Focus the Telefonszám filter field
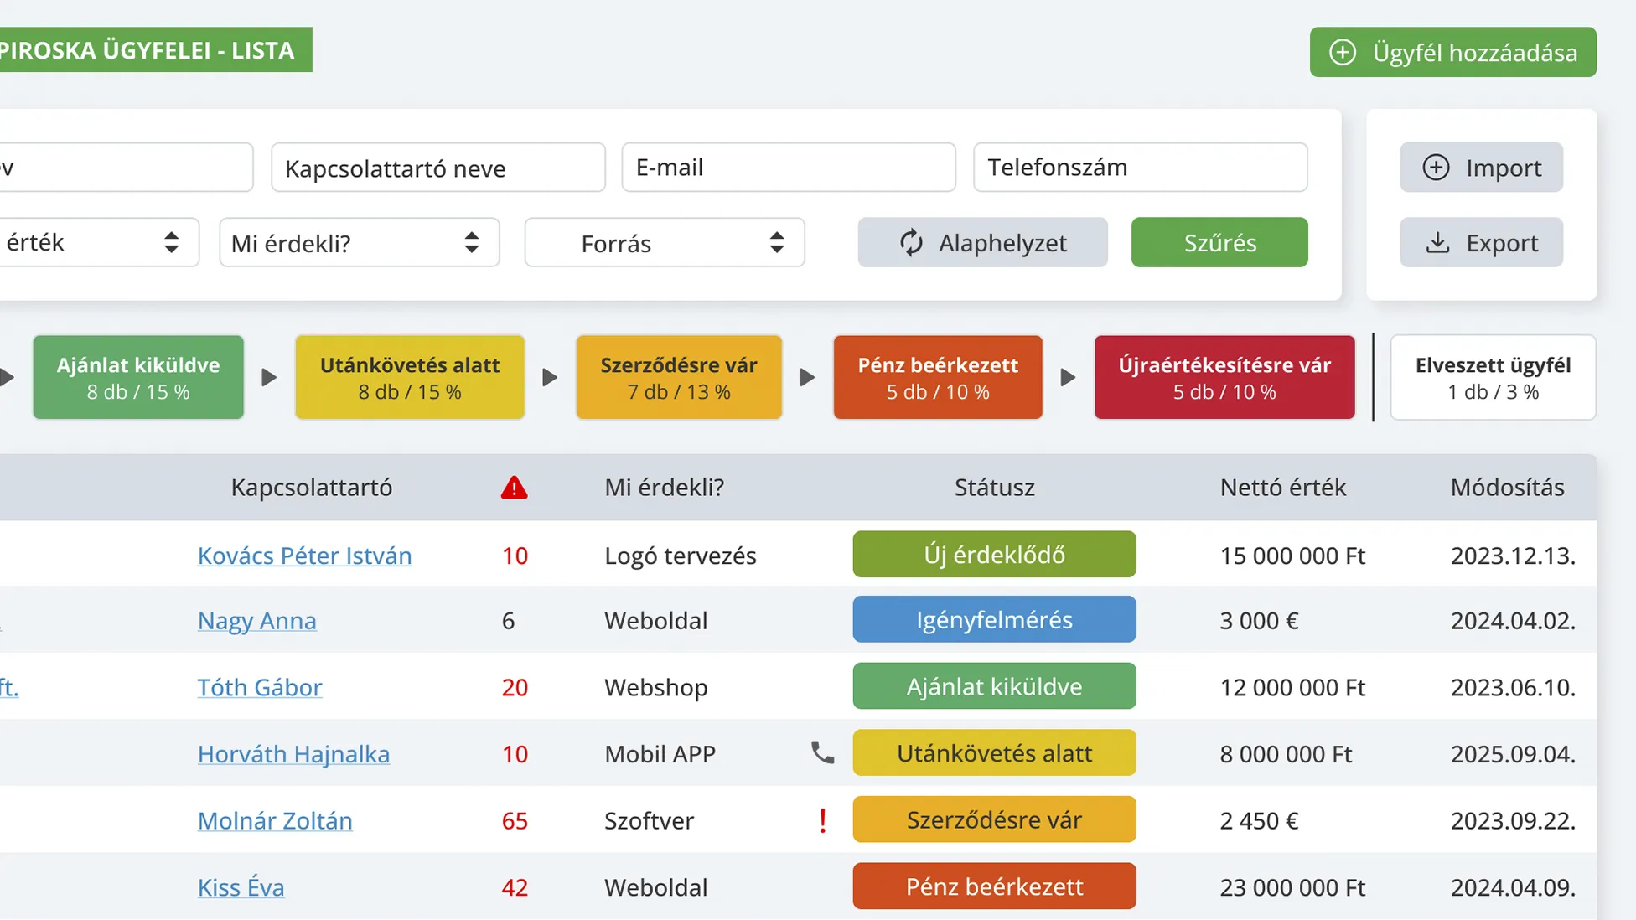This screenshot has height=920, width=1636. coord(1140,168)
